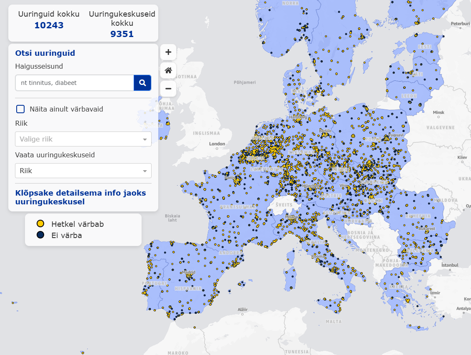Click the zoom out minus button
This screenshot has width=471, height=355.
(168, 89)
